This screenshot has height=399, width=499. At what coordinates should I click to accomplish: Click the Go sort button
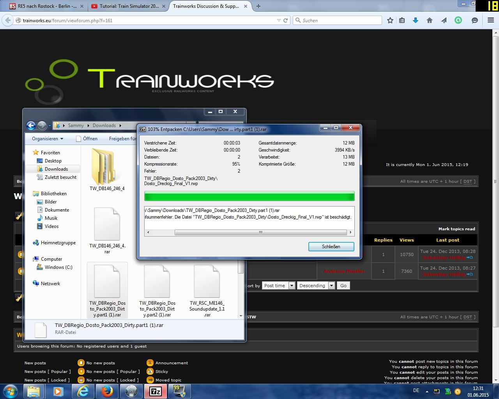(343, 286)
